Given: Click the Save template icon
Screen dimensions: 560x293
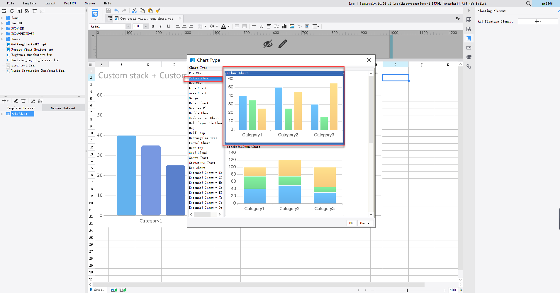Looking at the screenshot, I should pyautogui.click(x=108, y=11).
